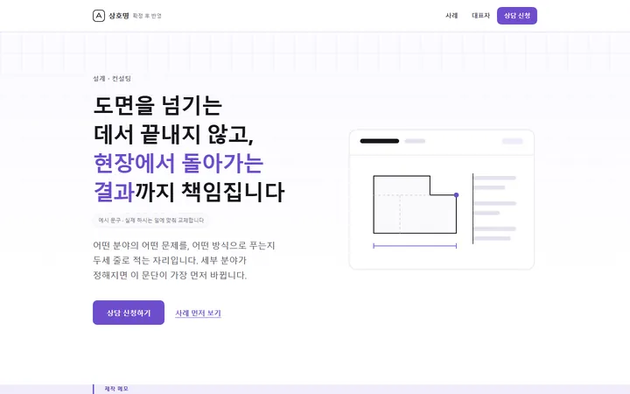
Task: Click the purple headline '현장에서 돌아가는'
Action: coord(178,163)
